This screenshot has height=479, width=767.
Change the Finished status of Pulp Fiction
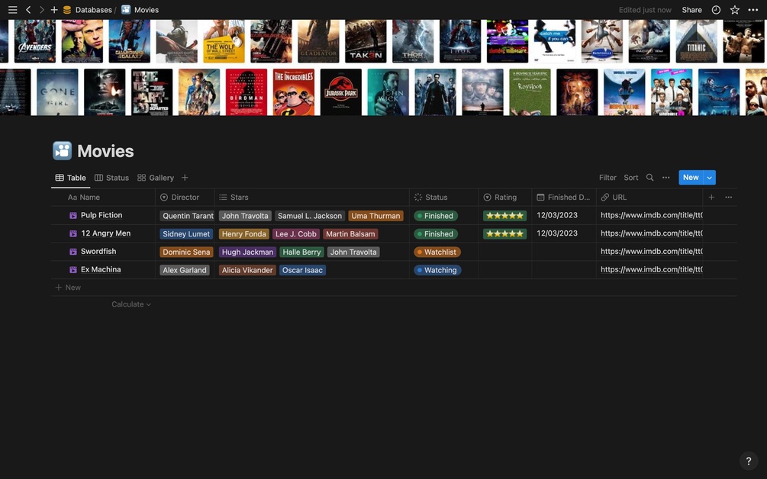coord(435,216)
